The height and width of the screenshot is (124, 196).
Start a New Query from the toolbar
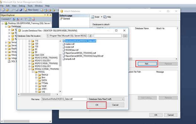pos(31,10)
